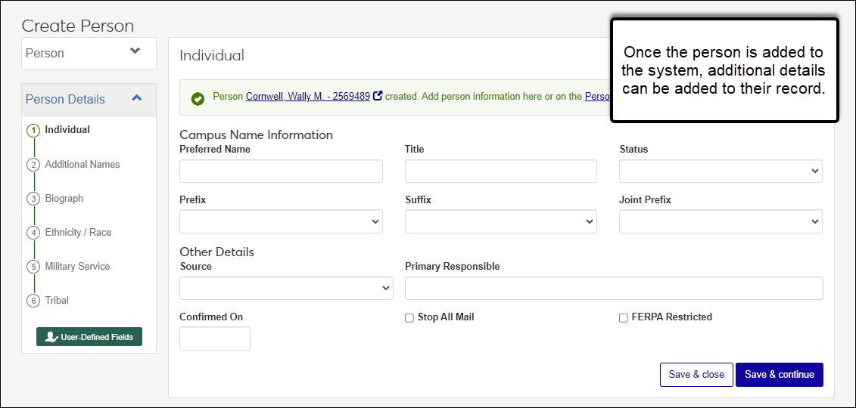Click the Preferred Name text field
Viewport: 856px width, 408px height.
[281, 172]
